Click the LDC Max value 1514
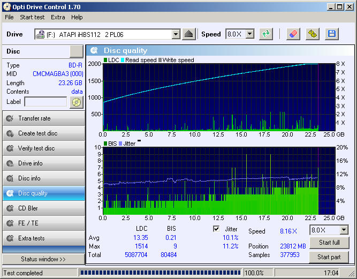 (141, 246)
